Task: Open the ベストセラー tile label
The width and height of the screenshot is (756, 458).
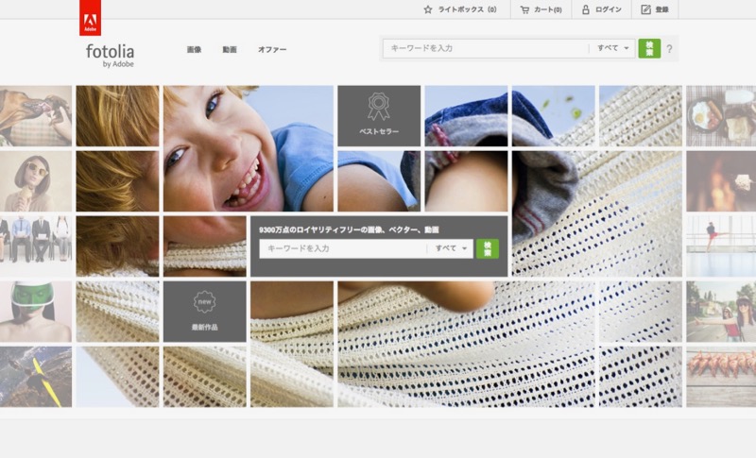Action: [379, 131]
